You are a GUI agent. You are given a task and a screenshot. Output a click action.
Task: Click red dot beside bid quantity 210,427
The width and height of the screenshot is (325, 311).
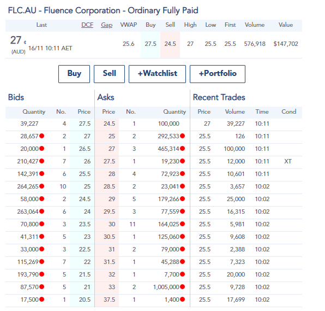[41, 161]
